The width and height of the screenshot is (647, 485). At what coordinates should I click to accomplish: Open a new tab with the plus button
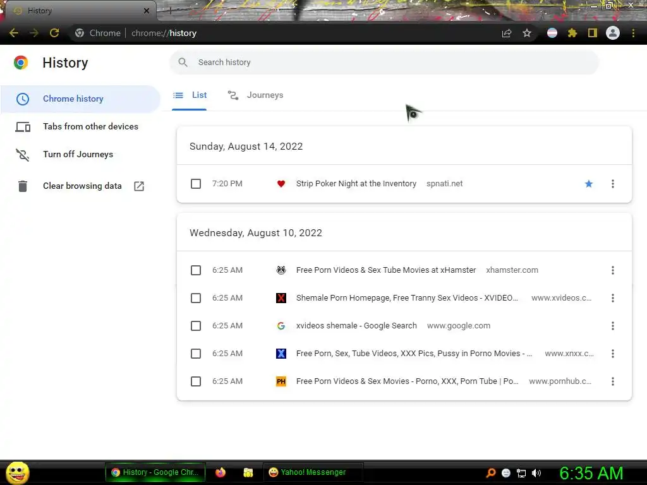(170, 11)
